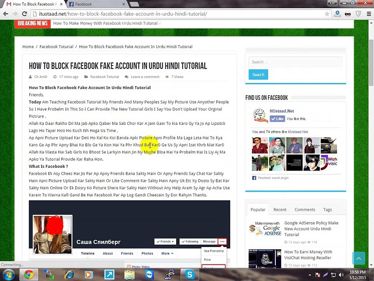374x281 pixels.
Task: Bookmark page with the star icon
Action: [x=327, y=14]
